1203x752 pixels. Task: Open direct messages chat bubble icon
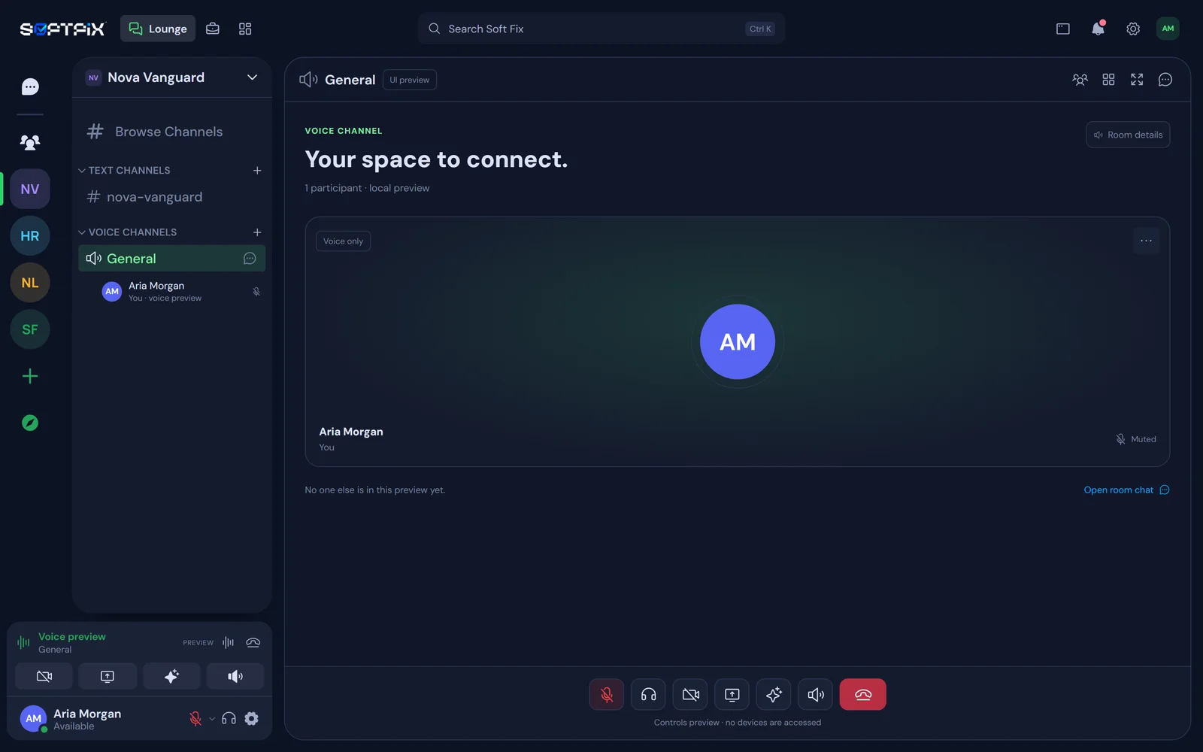coord(30,86)
